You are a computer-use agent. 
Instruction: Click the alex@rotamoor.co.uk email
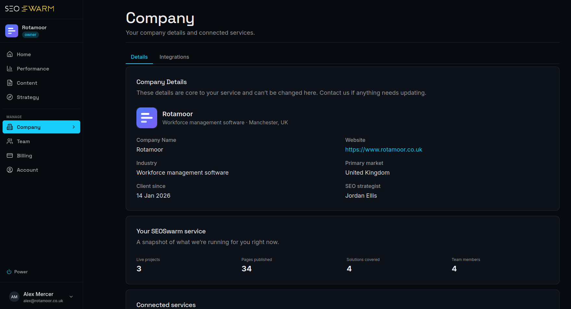point(43,301)
